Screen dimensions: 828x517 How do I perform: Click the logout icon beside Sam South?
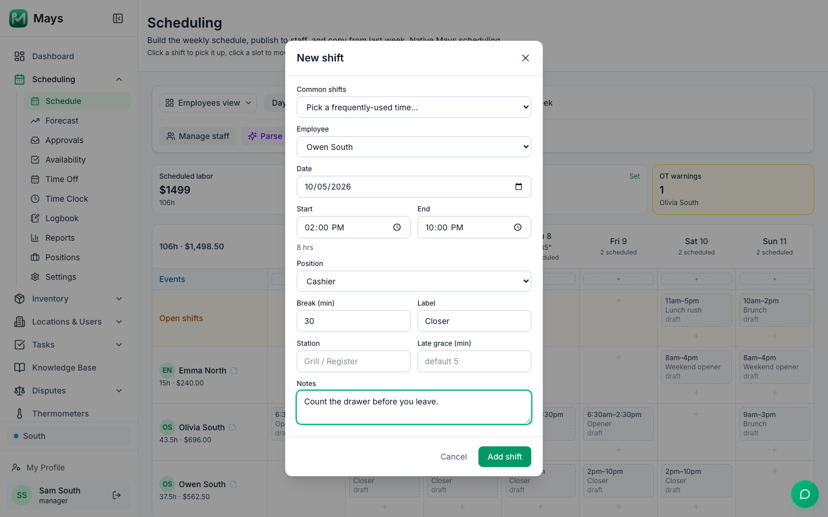pyautogui.click(x=117, y=495)
